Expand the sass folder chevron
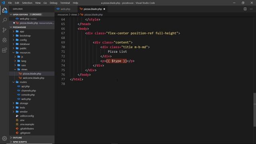Image resolution: width=256 pixels, height=144 pixels. click(x=15, y=65)
